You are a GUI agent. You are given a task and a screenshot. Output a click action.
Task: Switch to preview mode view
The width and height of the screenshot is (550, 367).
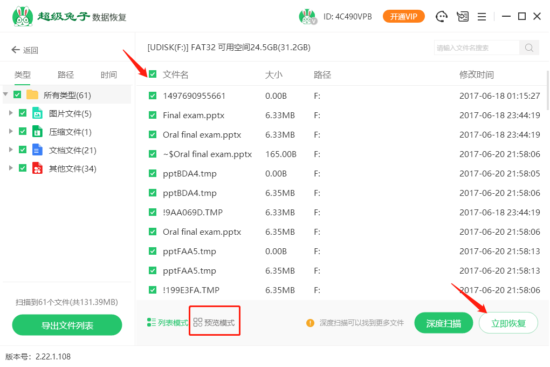(214, 323)
